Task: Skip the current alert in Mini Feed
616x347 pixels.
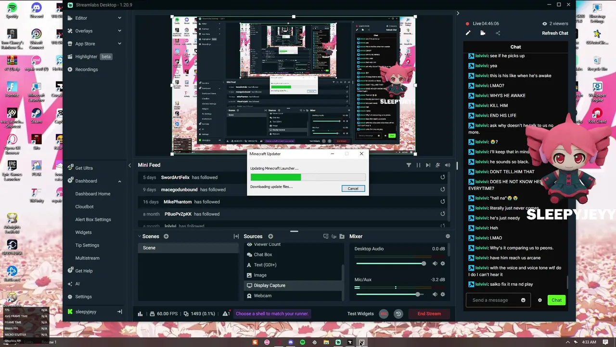Action: (427, 165)
